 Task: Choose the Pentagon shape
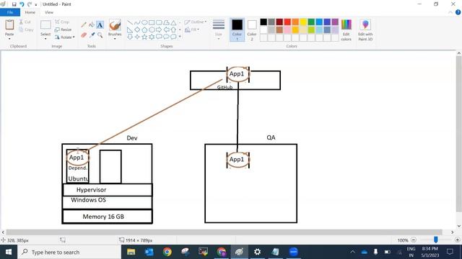tap(144, 29)
